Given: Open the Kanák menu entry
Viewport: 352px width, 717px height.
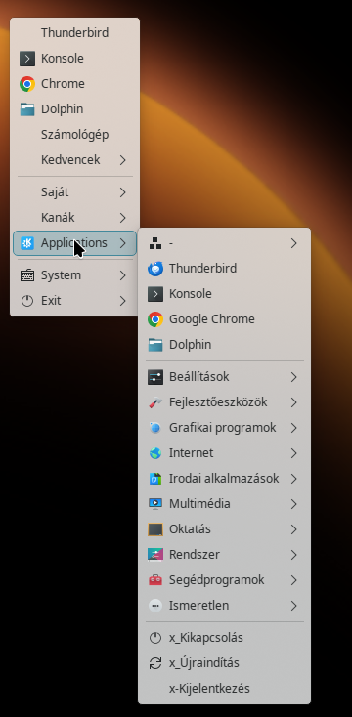Looking at the screenshot, I should (x=74, y=218).
